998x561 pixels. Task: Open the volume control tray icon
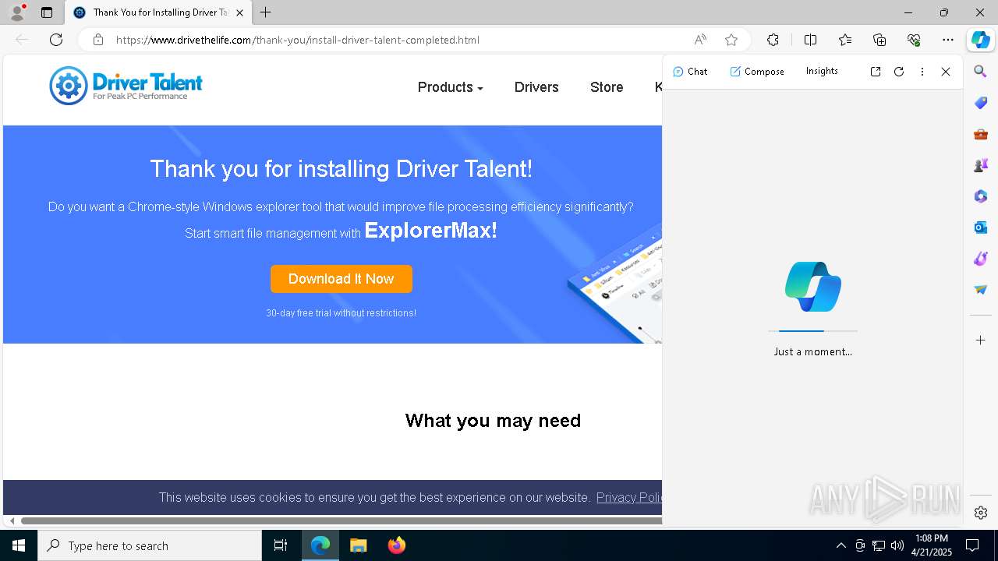tap(897, 545)
